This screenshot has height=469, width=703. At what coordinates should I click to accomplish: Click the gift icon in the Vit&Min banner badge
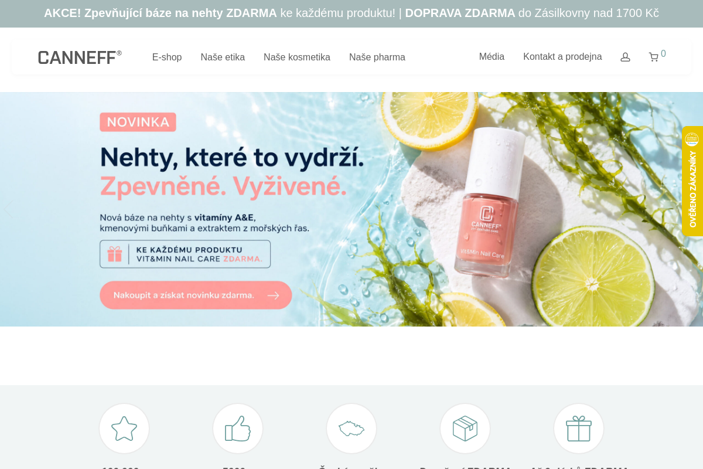(115, 254)
